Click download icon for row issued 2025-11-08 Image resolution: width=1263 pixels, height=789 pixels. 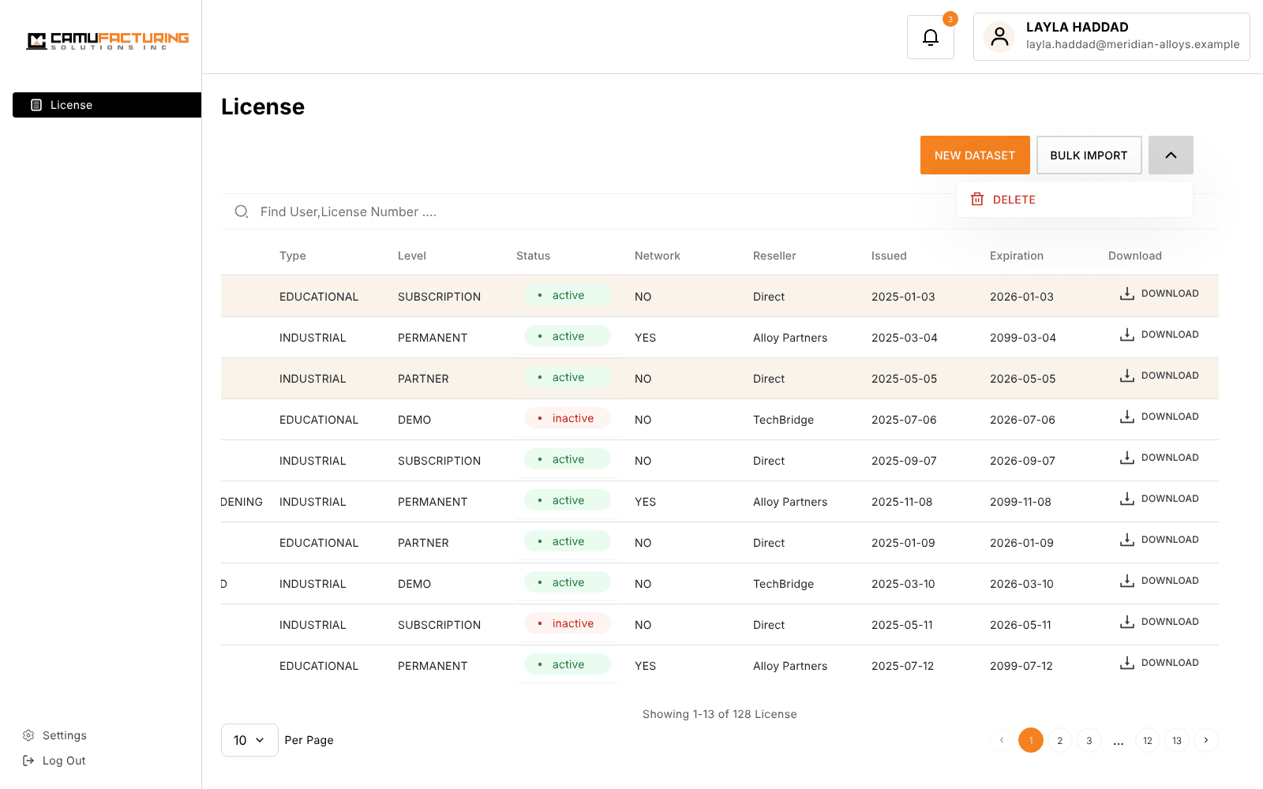[x=1127, y=499]
